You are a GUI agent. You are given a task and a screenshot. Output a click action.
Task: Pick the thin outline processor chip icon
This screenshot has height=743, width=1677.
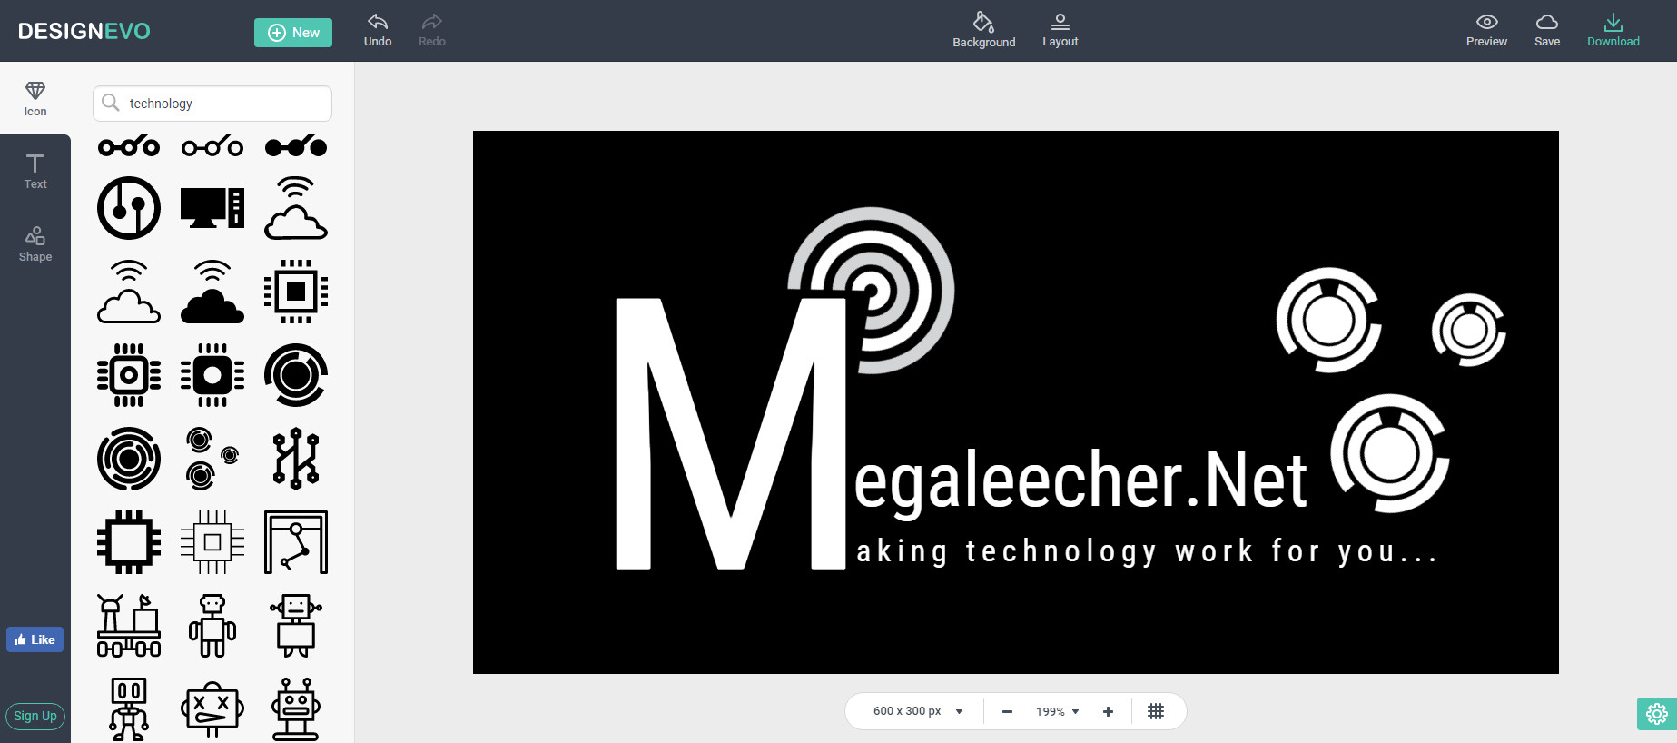(x=212, y=542)
